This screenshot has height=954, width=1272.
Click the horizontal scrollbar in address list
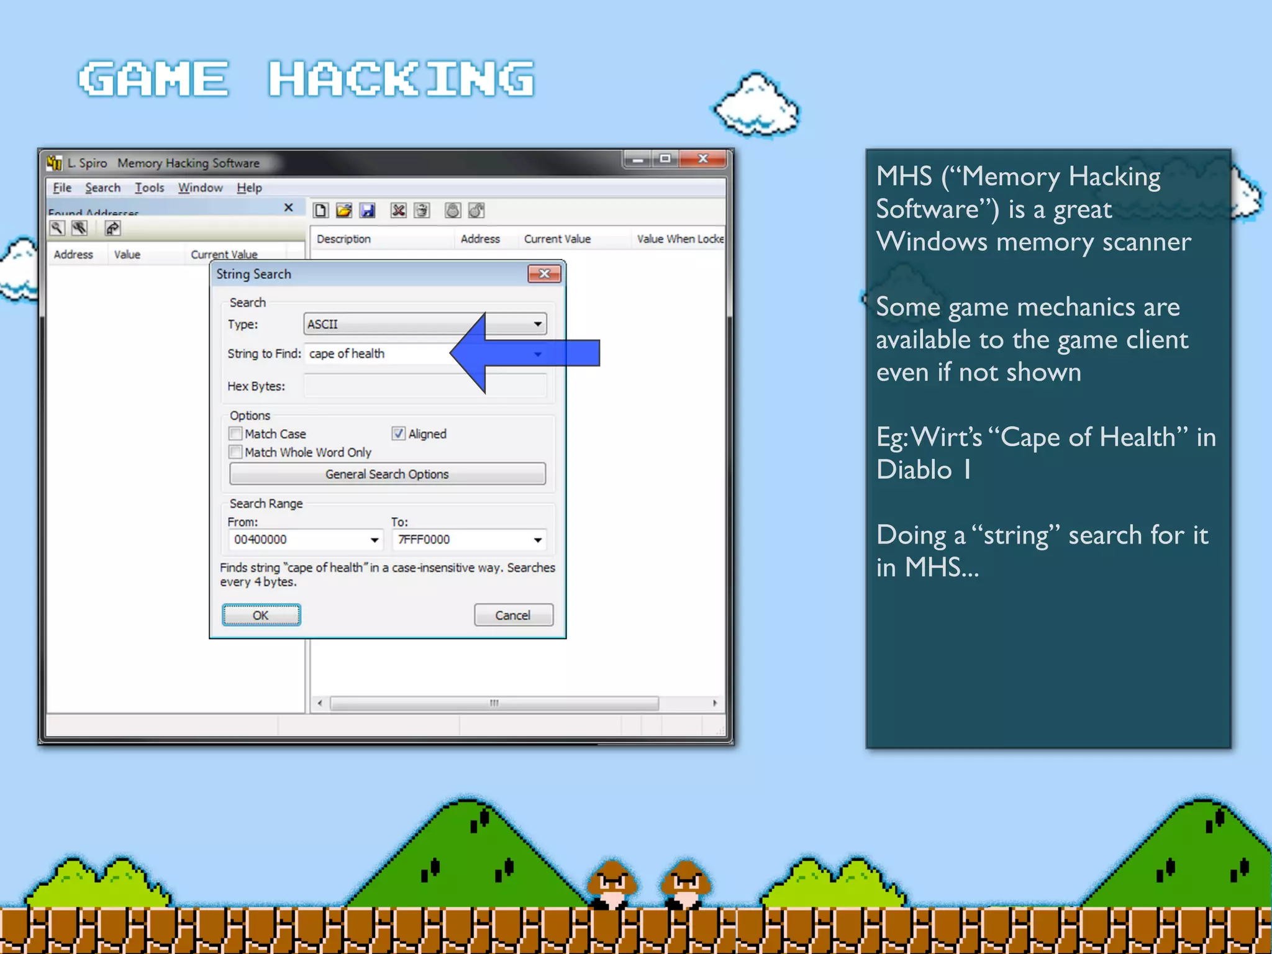[494, 703]
